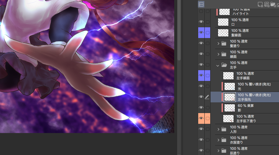This screenshot has height=155, width=279.
Task: Select layer named 左手肌下塗り
Action: point(246,121)
